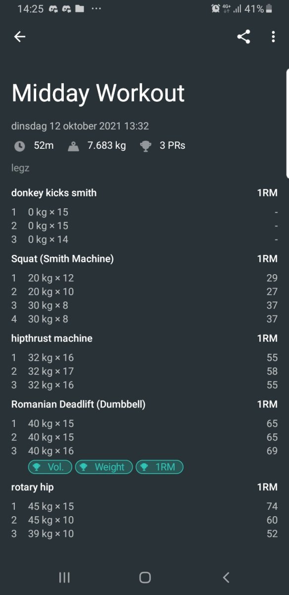Click the Vol. personal record badge

(49, 467)
